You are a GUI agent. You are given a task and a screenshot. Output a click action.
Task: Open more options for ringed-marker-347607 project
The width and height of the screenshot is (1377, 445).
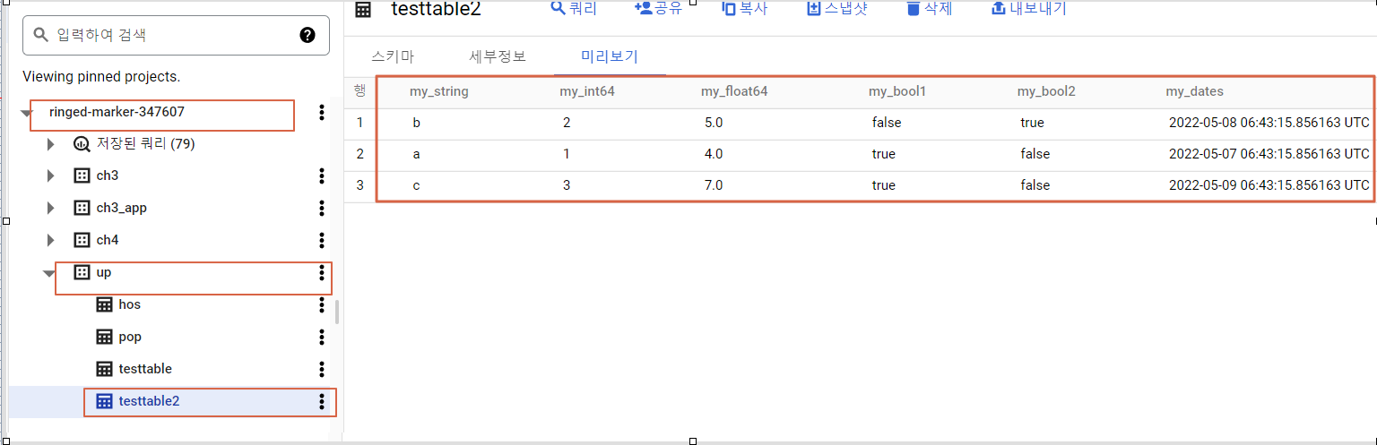[x=322, y=112]
